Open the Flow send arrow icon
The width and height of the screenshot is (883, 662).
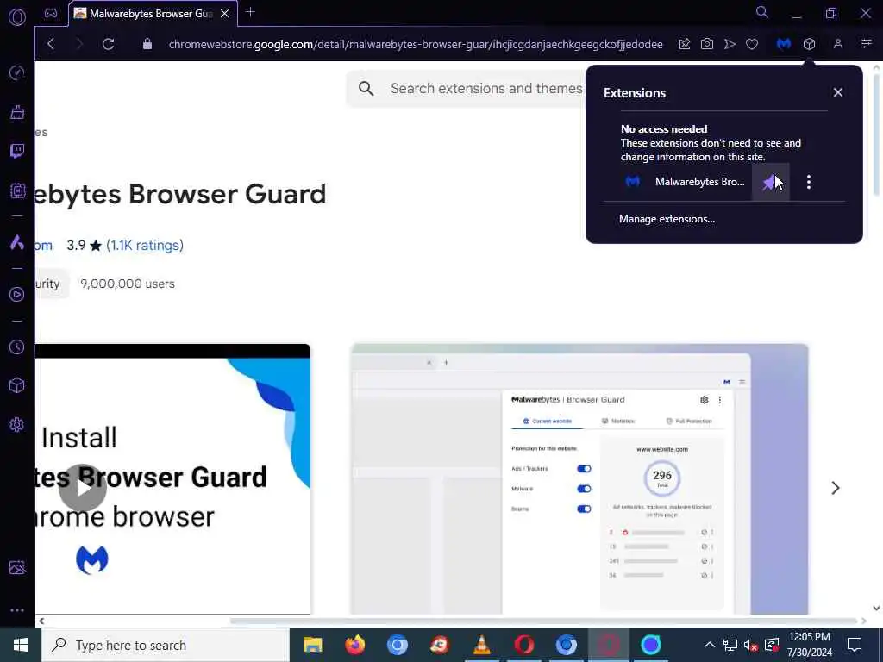[x=730, y=44]
